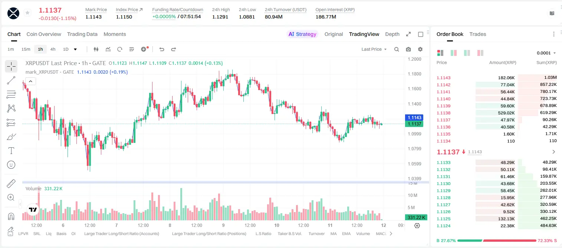This screenshot has height=248, width=562.
Task: Toggle the magnet snap mode
Action: pyautogui.click(x=11, y=217)
